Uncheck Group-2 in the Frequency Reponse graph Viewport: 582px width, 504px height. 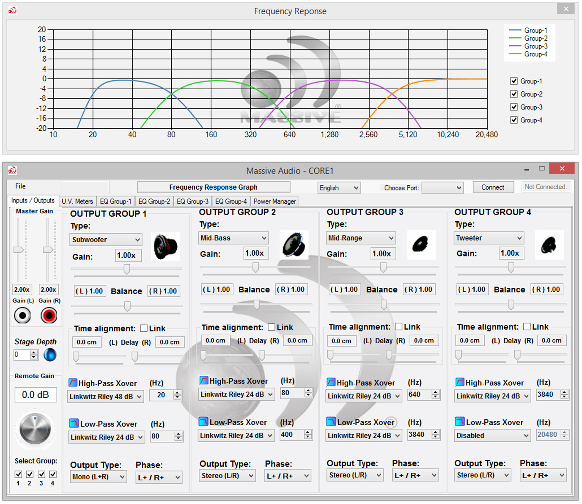(x=514, y=94)
